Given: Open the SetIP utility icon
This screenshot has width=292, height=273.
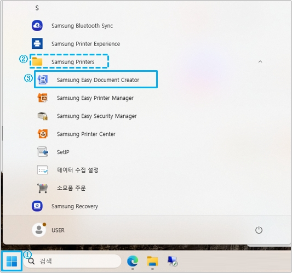Looking at the screenshot, I should pyautogui.click(x=43, y=151).
